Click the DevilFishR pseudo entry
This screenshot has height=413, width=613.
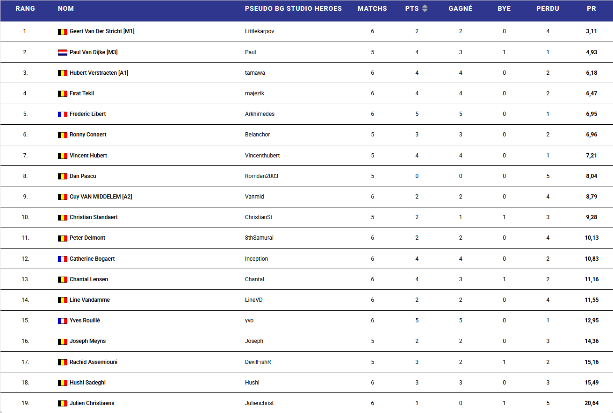pos(258,362)
